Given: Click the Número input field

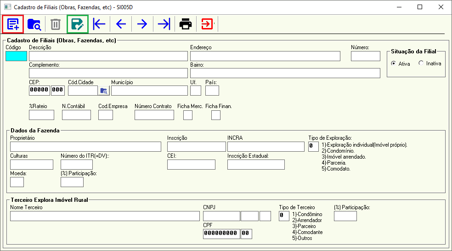Looking at the screenshot, I should pyautogui.click(x=366, y=56).
